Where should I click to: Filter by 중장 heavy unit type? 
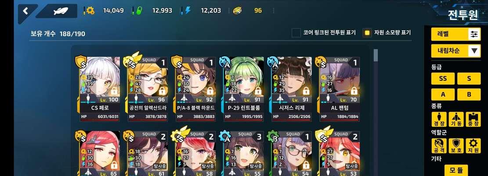[473, 120]
